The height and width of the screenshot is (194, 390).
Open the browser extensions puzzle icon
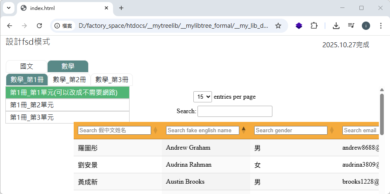(314, 26)
